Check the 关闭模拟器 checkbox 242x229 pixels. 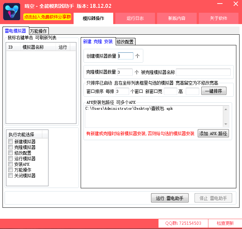[11, 176]
